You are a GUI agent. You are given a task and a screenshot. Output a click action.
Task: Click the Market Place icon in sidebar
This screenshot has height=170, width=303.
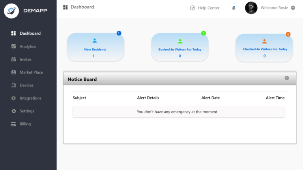coord(13,72)
